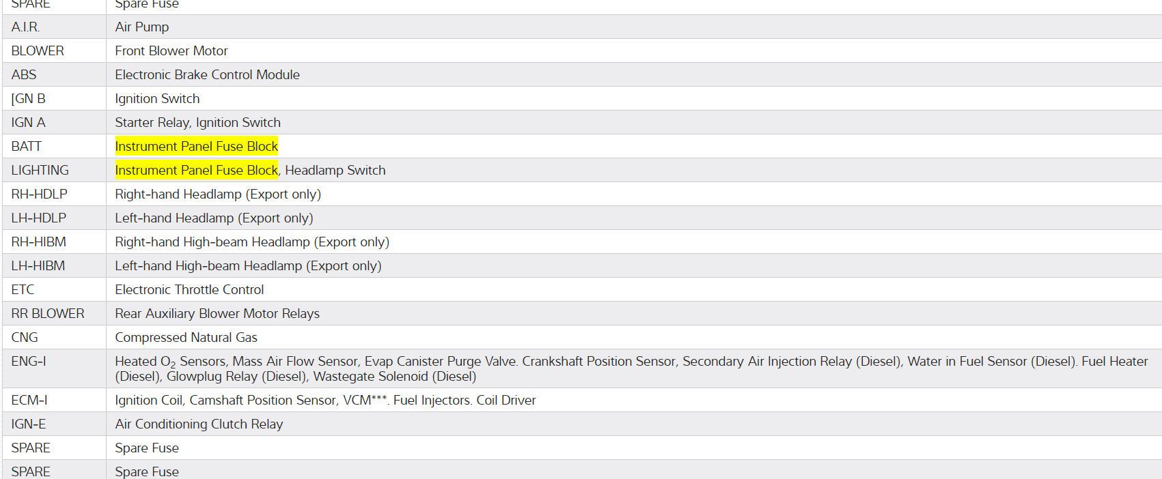Click the ECM-I fuse label
The width and height of the screenshot is (1162, 479).
(29, 401)
